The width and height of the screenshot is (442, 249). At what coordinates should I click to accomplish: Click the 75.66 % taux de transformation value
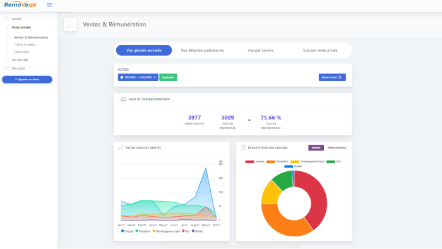pos(271,118)
